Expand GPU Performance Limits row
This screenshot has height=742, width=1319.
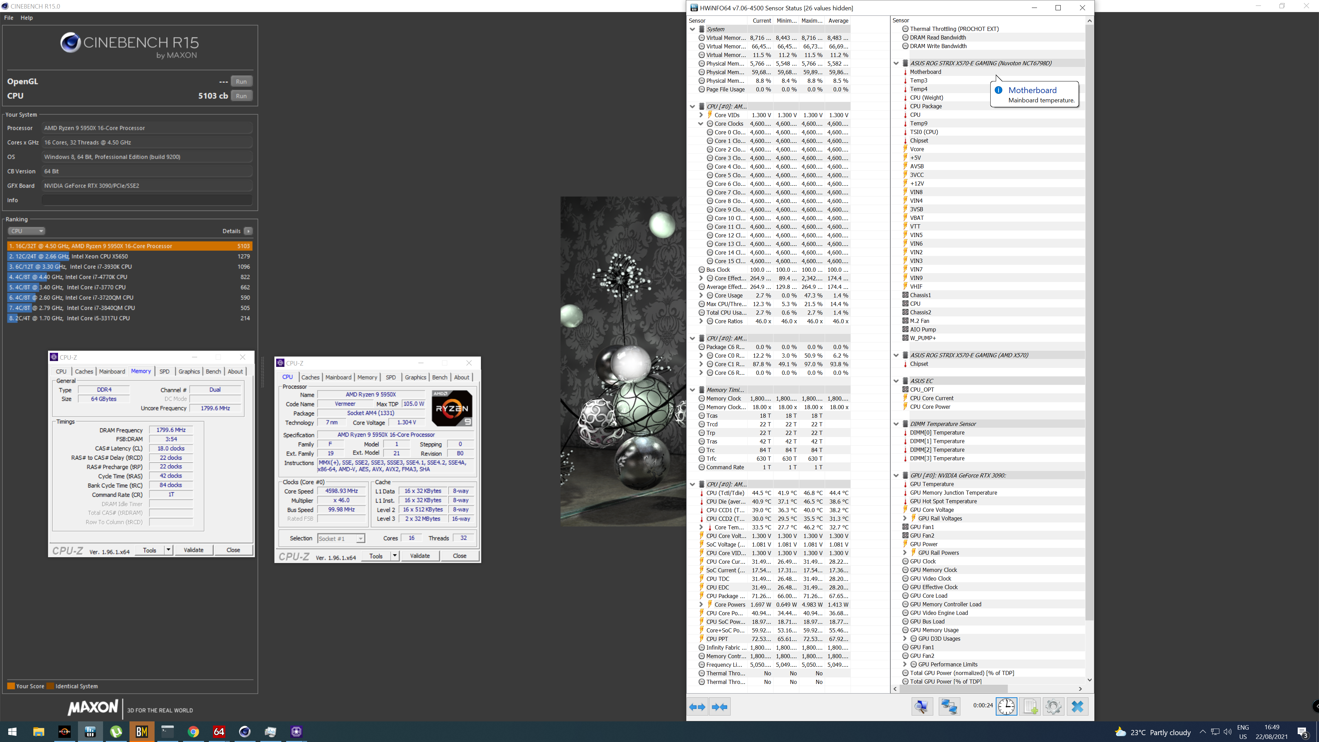point(905,665)
